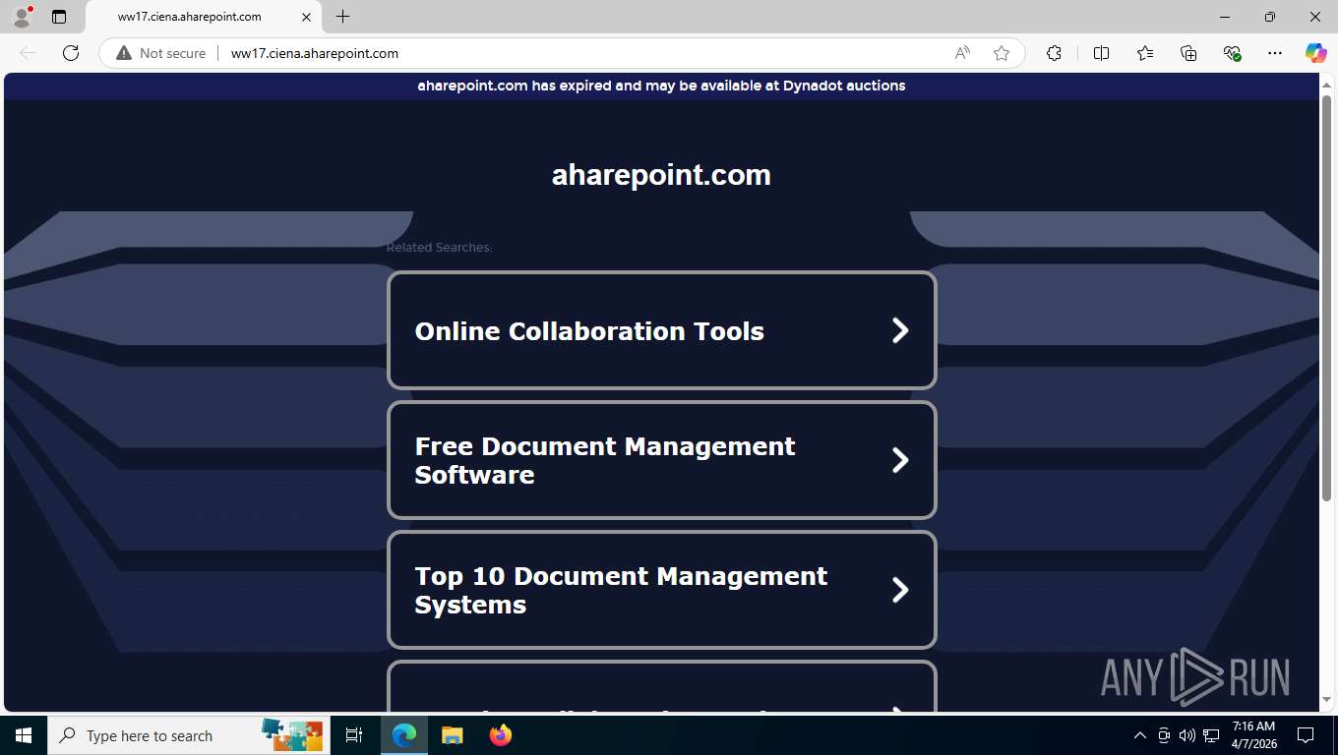The image size is (1338, 755).
Task: Click the aharepoint.com heading
Action: (661, 175)
